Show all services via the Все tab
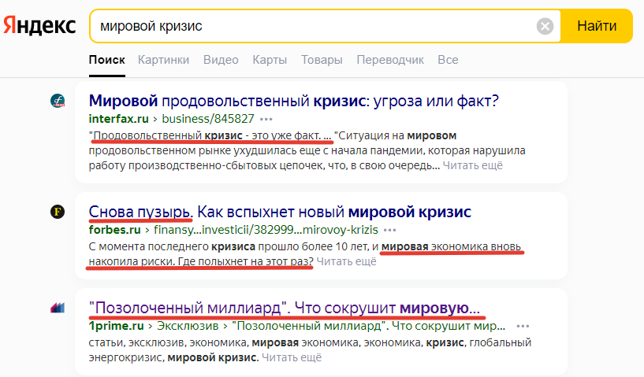Viewport: 644px width, 377px height. (x=448, y=60)
